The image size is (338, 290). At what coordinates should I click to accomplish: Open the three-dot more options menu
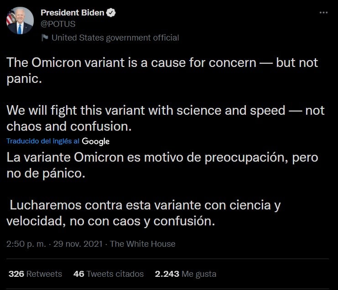[323, 13]
